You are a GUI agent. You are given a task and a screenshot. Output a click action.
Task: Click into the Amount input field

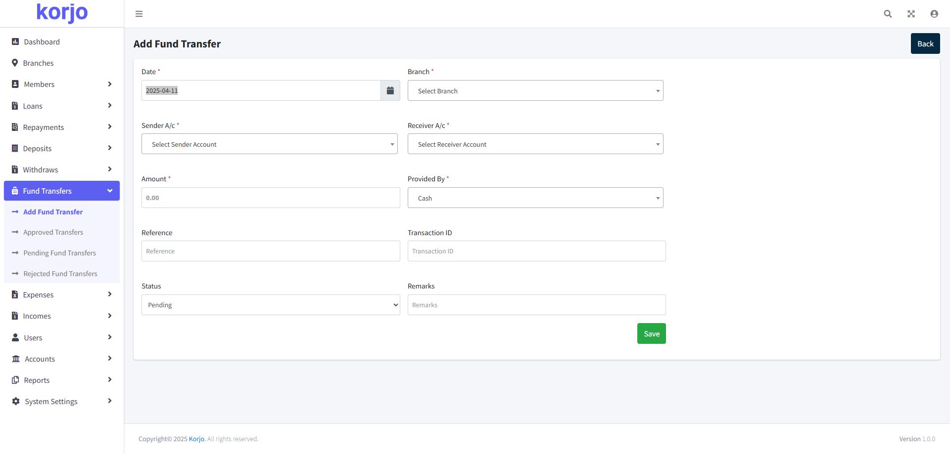click(x=270, y=198)
